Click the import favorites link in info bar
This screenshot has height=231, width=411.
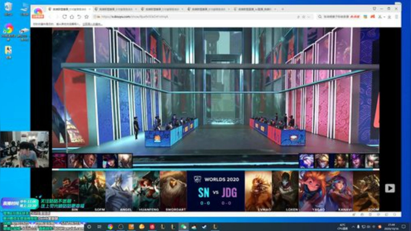tap(92, 24)
